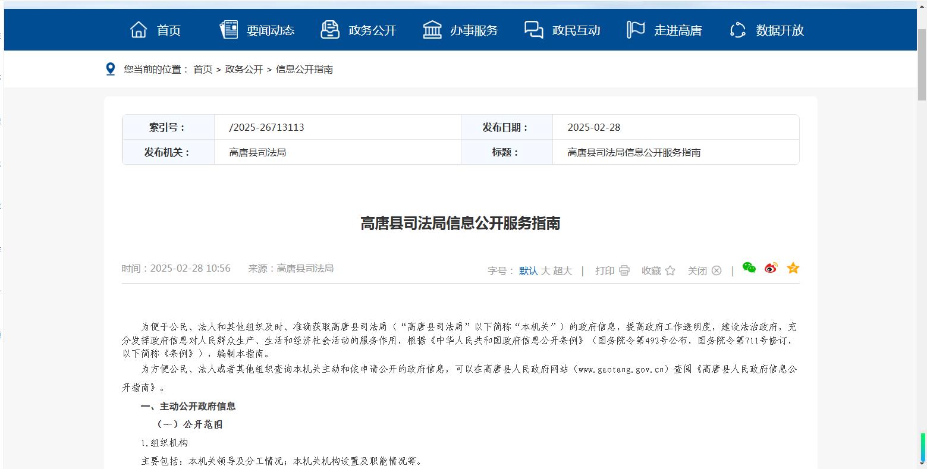The height and width of the screenshot is (469, 927).
Task: Click the home icon in navigation bar
Action: (x=139, y=30)
